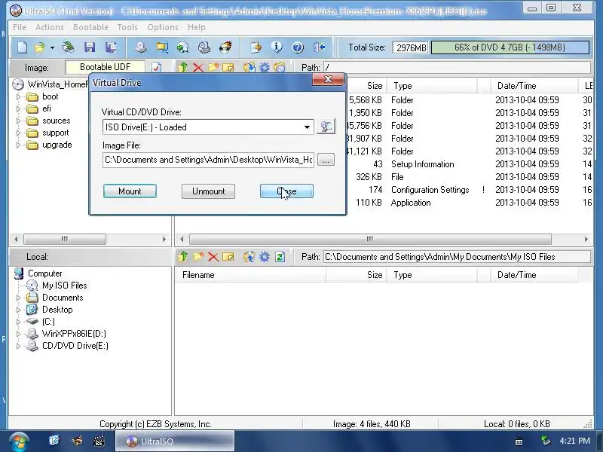
Task: Click the settings gear icon in image toolbar
Action: click(265, 68)
